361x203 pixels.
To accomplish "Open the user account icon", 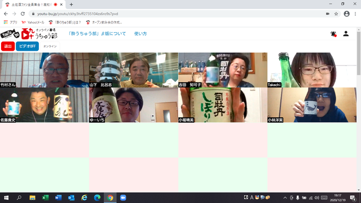I will click(346, 34).
